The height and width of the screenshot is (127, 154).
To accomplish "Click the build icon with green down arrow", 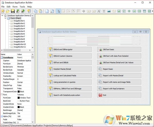I will 18,11.
